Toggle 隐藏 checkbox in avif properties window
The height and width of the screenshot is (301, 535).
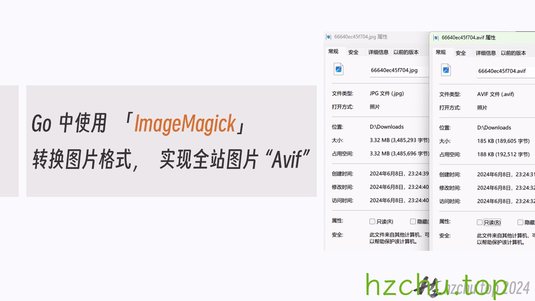tap(520, 222)
